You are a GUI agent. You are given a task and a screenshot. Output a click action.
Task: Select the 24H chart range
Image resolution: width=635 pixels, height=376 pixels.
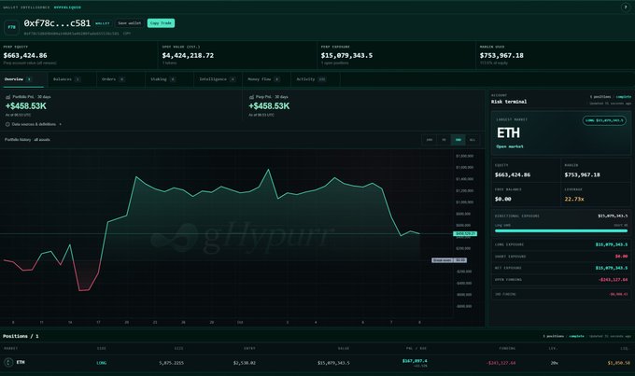click(x=429, y=140)
